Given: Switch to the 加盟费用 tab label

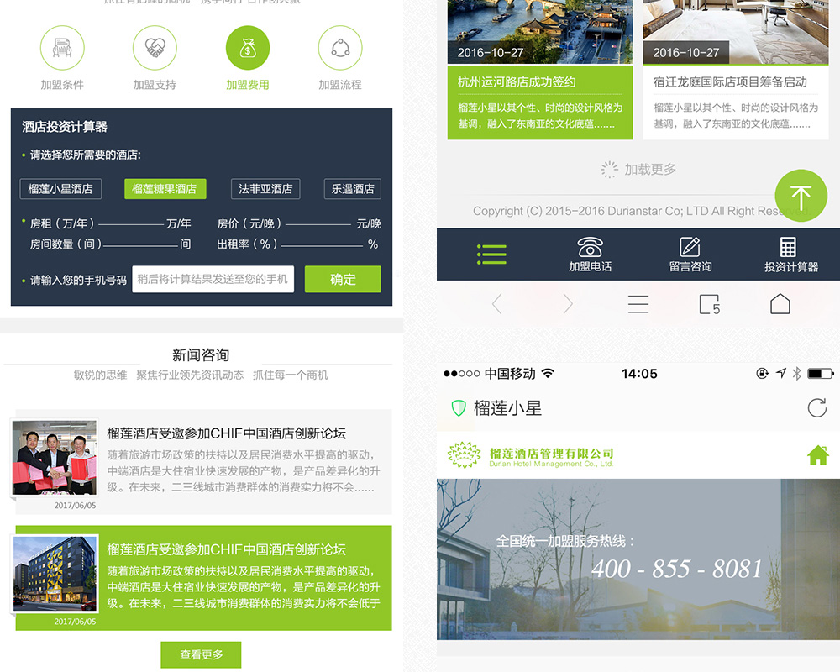Looking at the screenshot, I should click(248, 85).
